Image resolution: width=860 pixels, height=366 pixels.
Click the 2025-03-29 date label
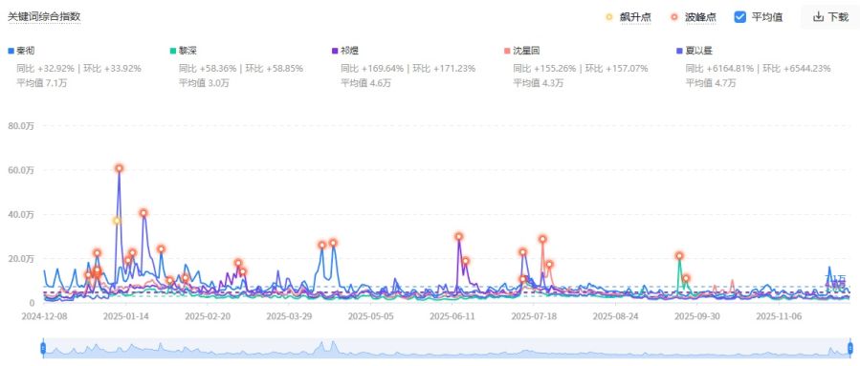point(289,316)
